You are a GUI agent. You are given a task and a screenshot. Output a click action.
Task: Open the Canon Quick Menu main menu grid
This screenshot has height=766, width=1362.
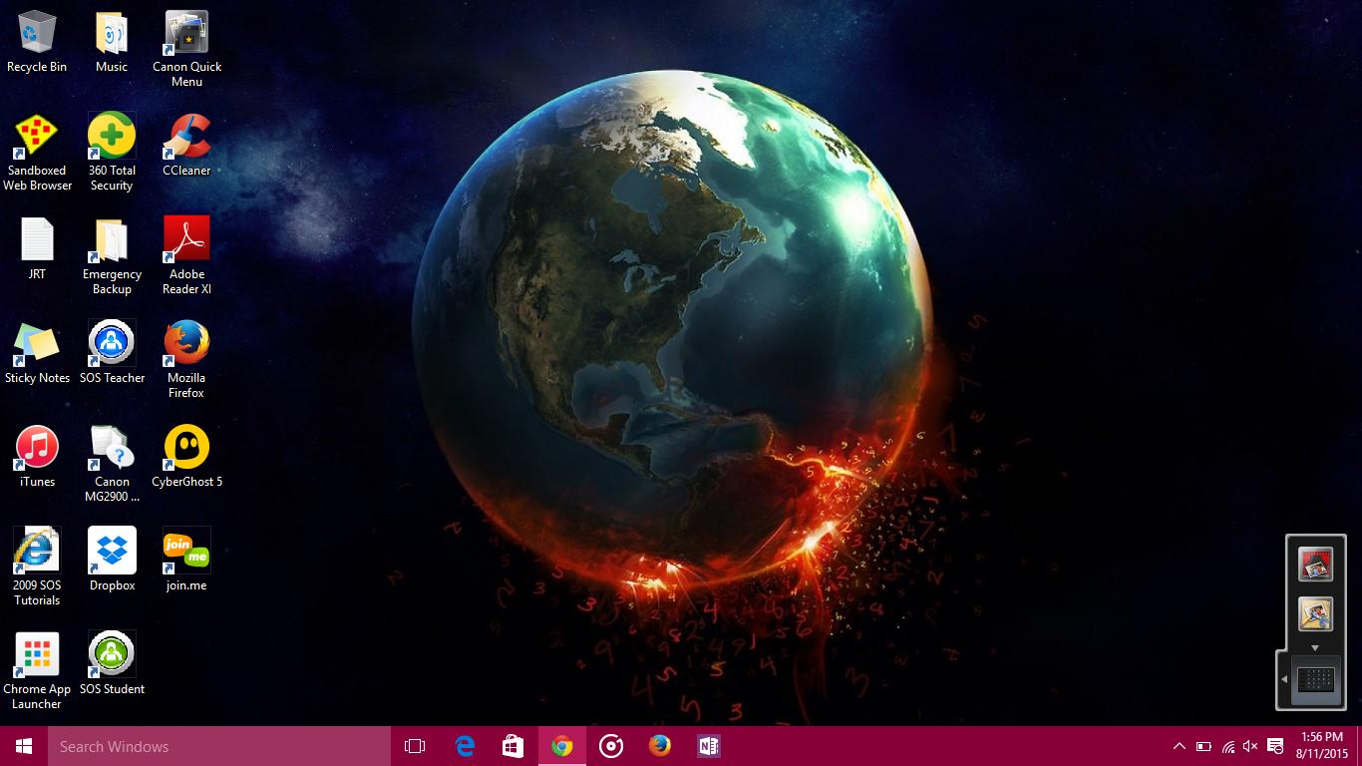tap(1317, 680)
